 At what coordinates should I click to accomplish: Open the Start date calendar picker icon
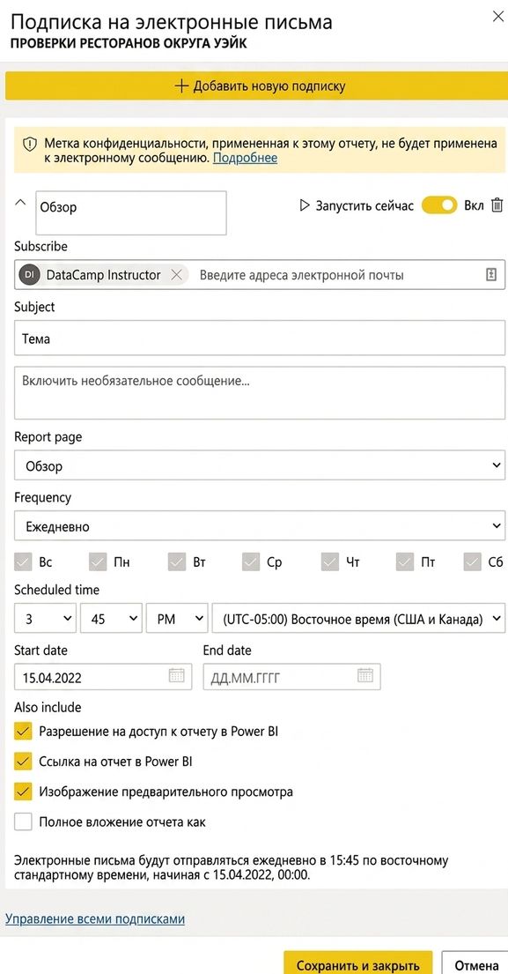tap(177, 675)
